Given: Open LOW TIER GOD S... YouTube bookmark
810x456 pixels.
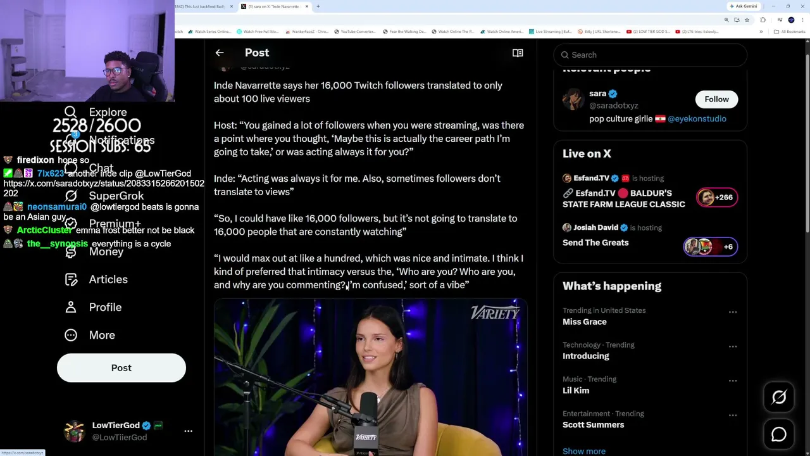Looking at the screenshot, I should pyautogui.click(x=648, y=32).
